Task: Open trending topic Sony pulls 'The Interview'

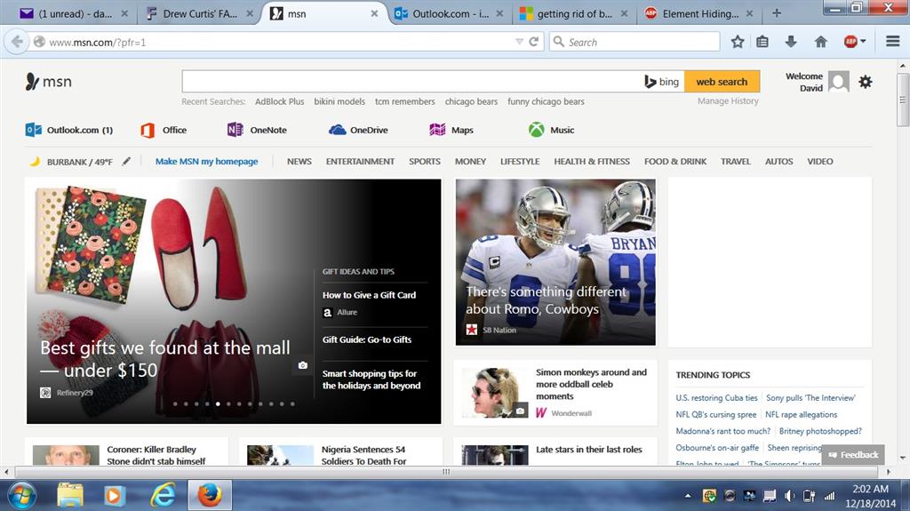Action: point(810,398)
